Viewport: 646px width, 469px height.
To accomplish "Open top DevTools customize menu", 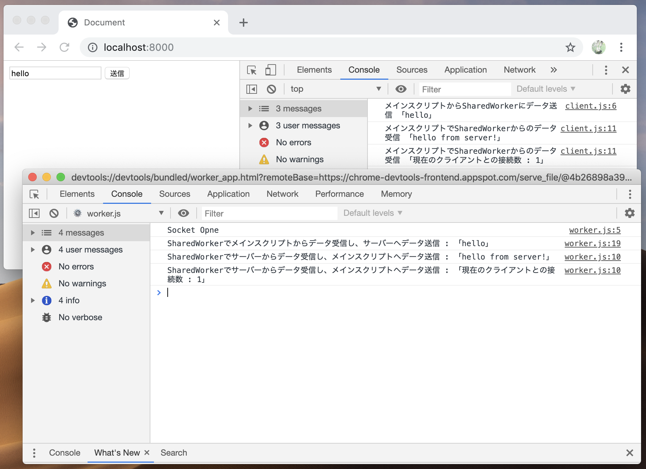I will click(x=606, y=70).
